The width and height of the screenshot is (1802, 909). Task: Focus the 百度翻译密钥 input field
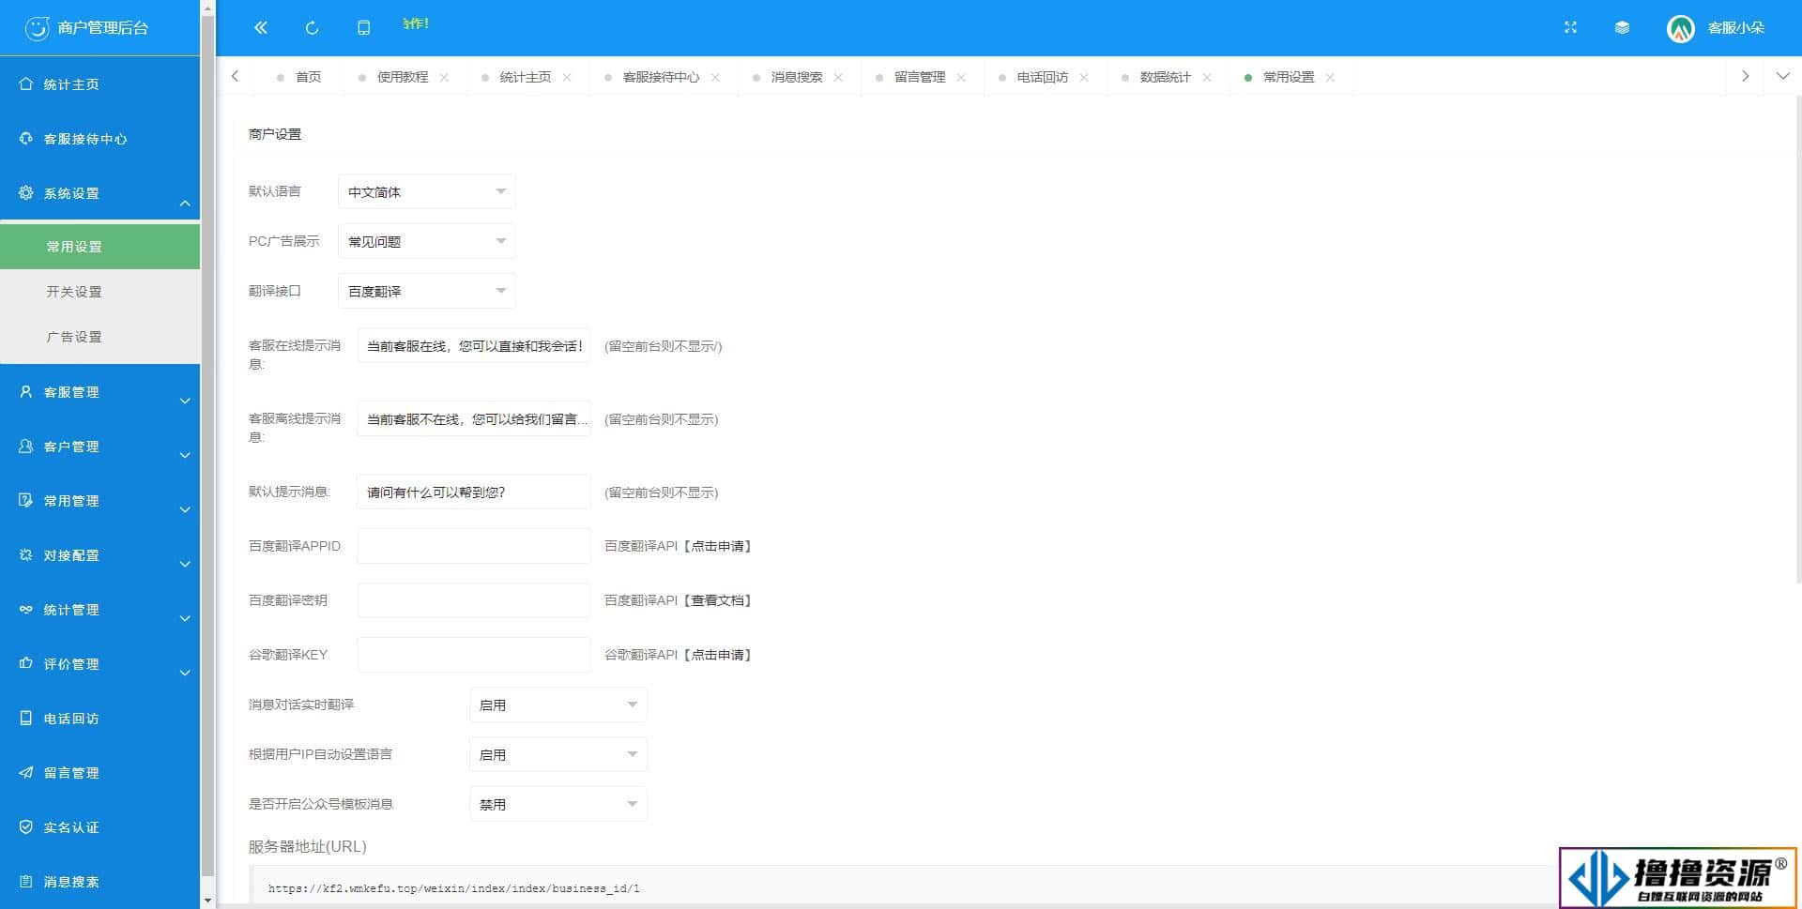[x=473, y=600]
